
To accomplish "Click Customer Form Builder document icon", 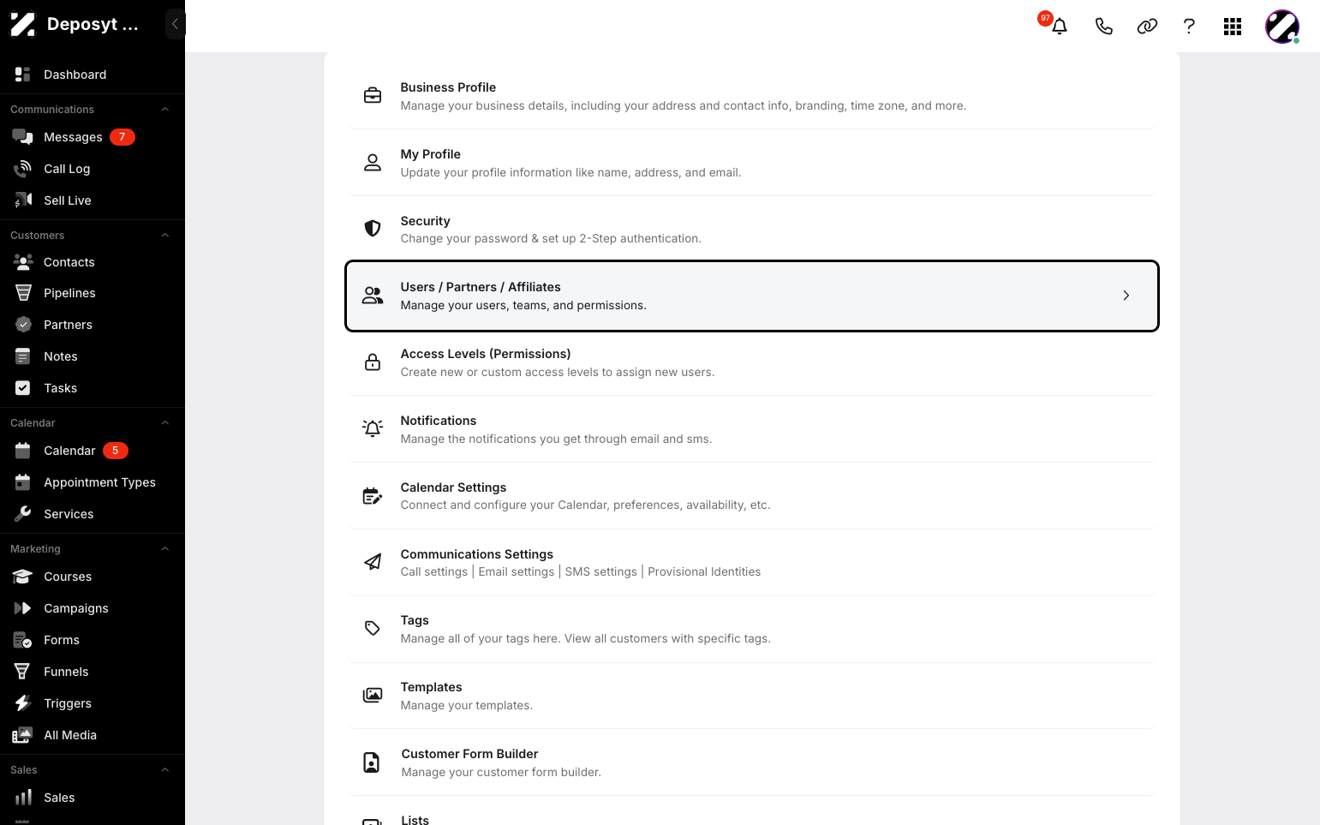I will [x=372, y=762].
